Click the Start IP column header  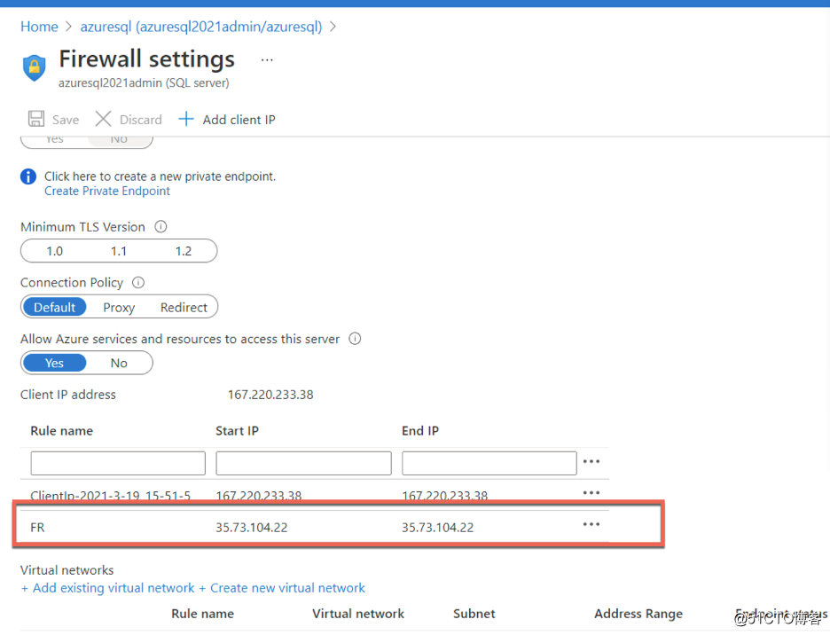point(237,430)
